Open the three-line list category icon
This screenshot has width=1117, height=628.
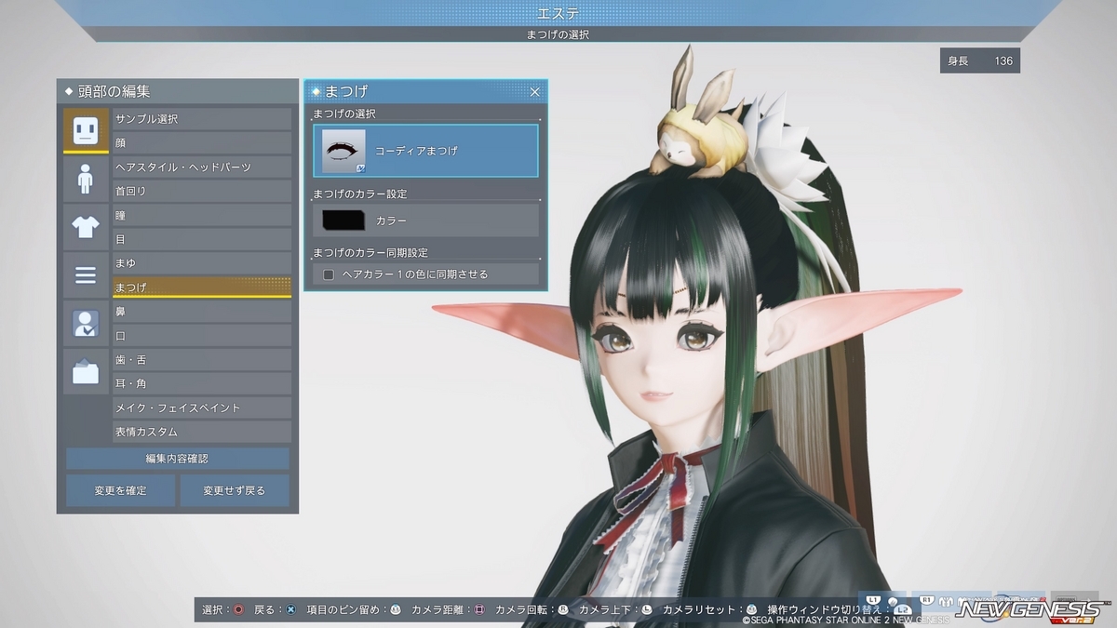[86, 274]
